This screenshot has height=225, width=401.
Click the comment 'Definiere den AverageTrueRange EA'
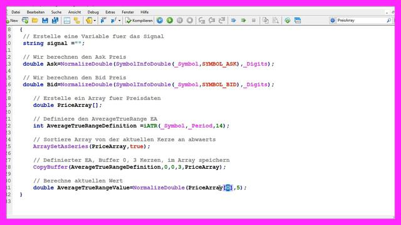95,119
